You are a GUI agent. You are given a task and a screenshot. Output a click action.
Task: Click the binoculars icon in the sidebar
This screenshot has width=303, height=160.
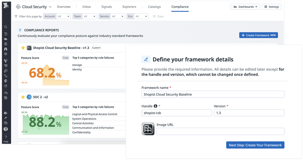click(x=6, y=49)
